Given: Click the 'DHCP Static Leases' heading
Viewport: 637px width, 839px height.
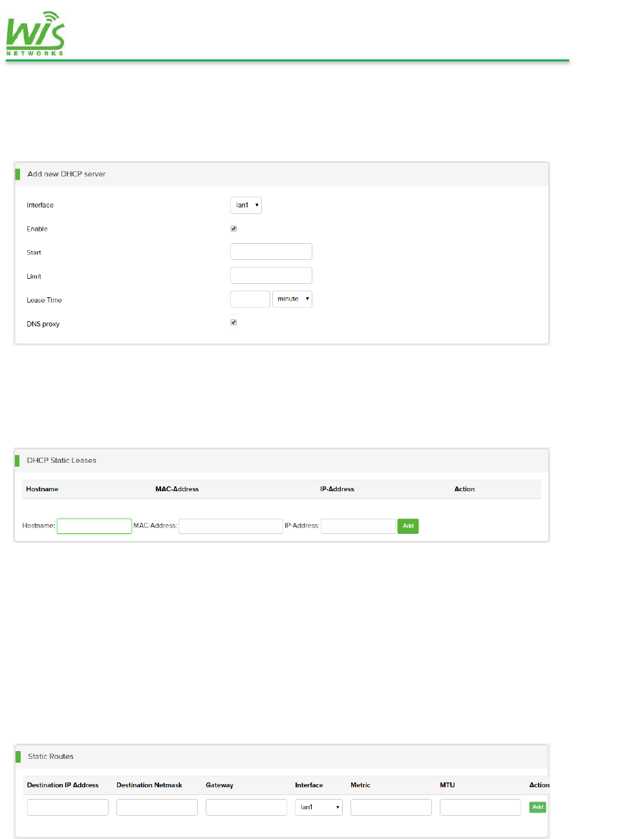Looking at the screenshot, I should point(61,460).
